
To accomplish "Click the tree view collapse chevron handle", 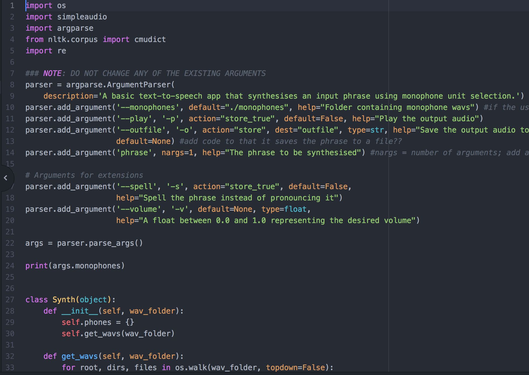I will click(x=5, y=178).
